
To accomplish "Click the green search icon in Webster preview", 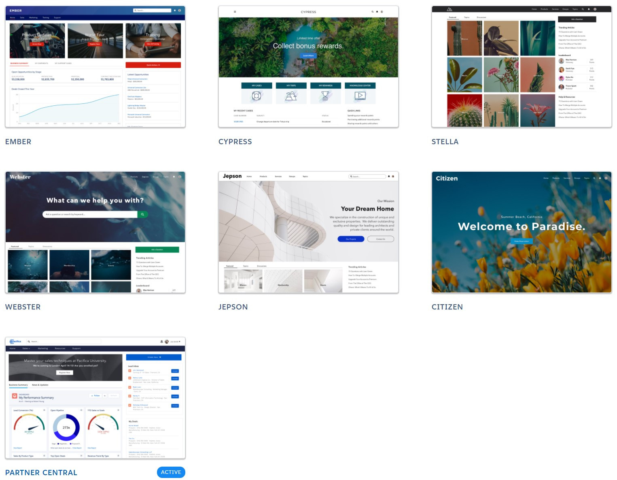I will pos(142,214).
